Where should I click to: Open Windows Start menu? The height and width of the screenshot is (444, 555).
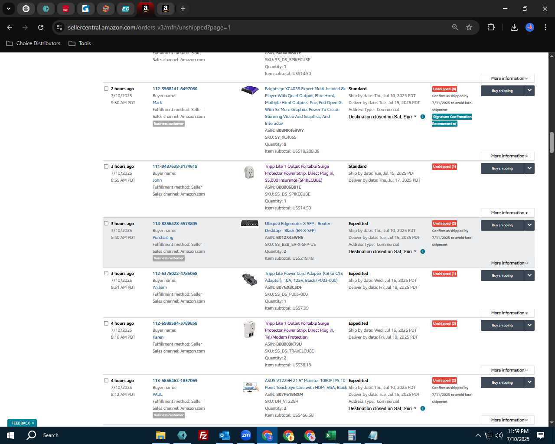[x=10, y=435]
